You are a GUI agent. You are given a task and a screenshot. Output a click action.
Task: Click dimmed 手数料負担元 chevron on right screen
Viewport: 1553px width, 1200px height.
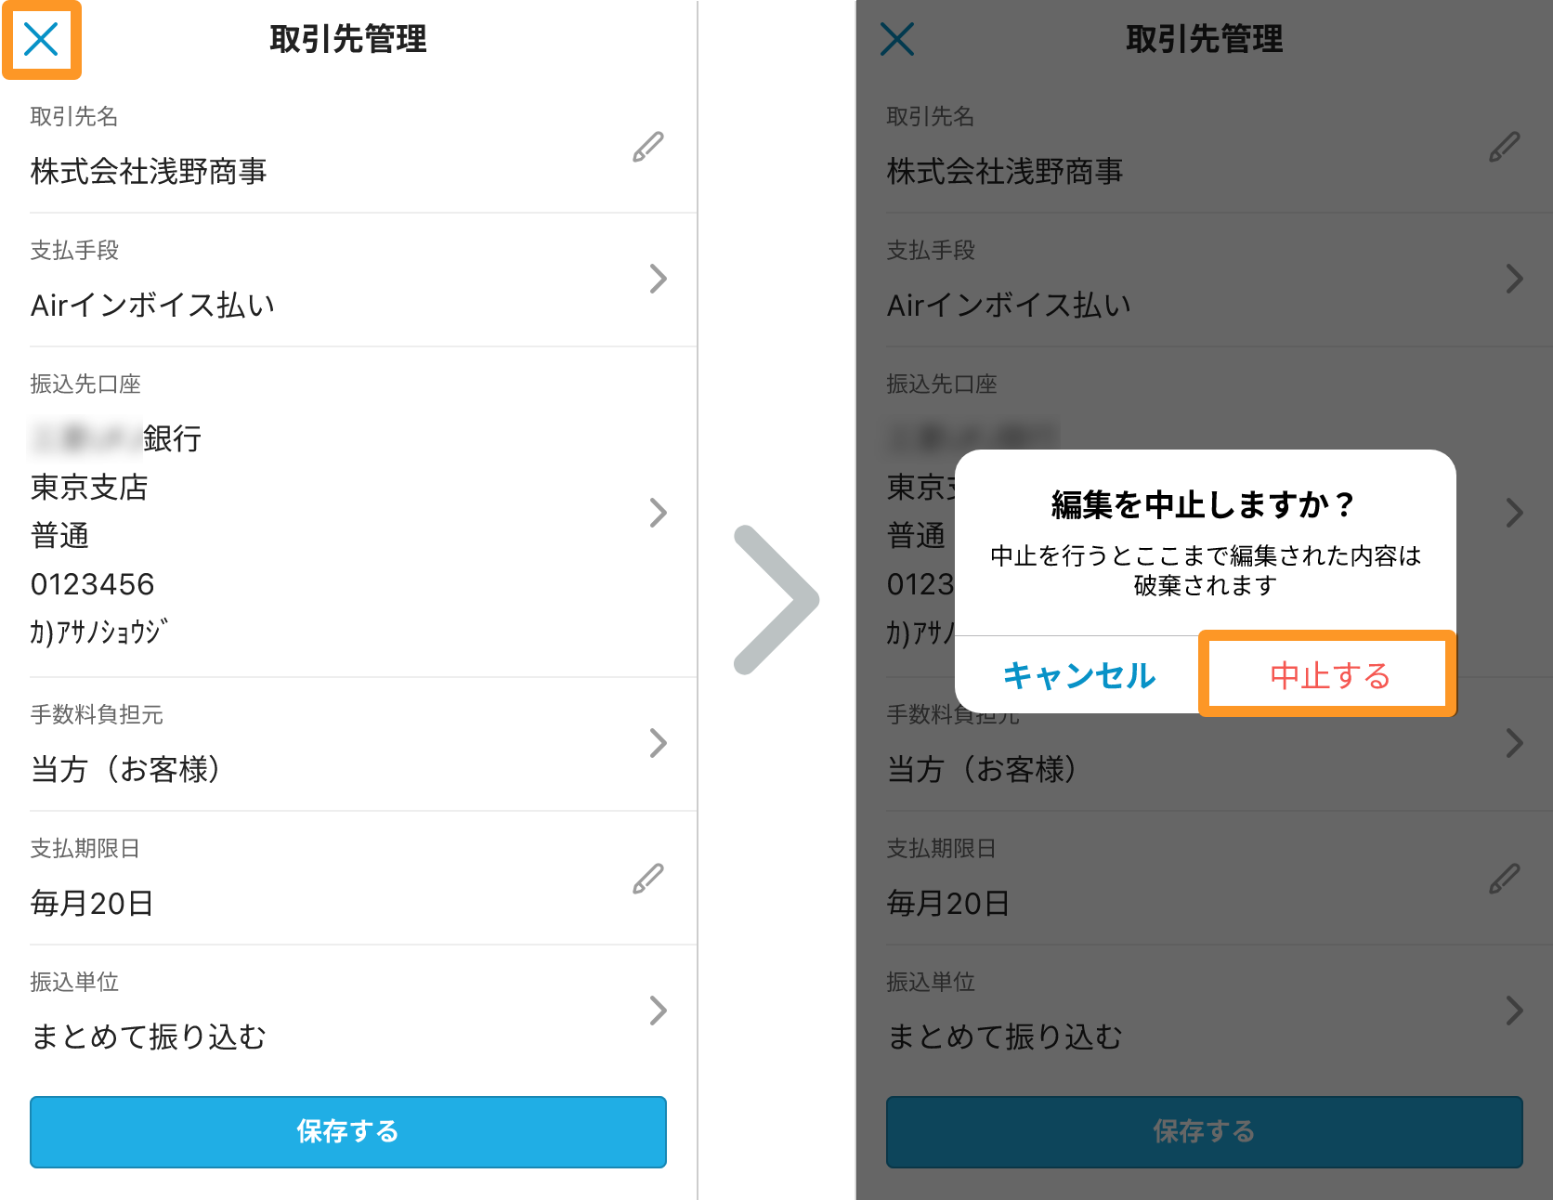(1514, 743)
